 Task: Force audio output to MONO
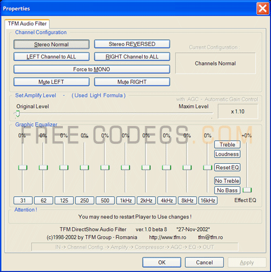tap(92, 69)
